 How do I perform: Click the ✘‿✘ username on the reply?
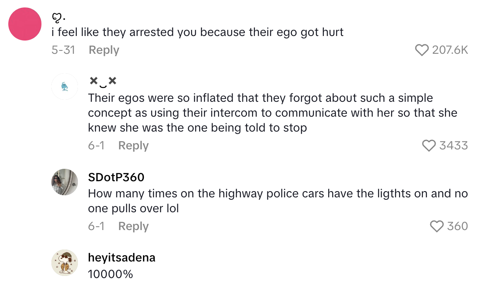point(102,81)
